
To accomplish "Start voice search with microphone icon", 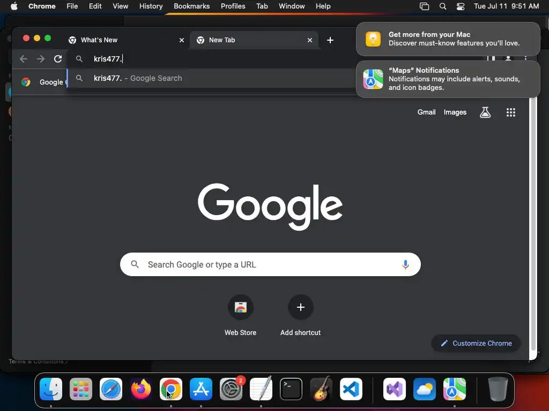I will (405, 264).
